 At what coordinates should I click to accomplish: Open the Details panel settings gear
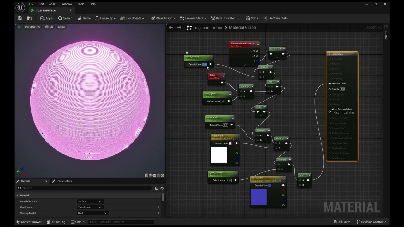(x=162, y=188)
